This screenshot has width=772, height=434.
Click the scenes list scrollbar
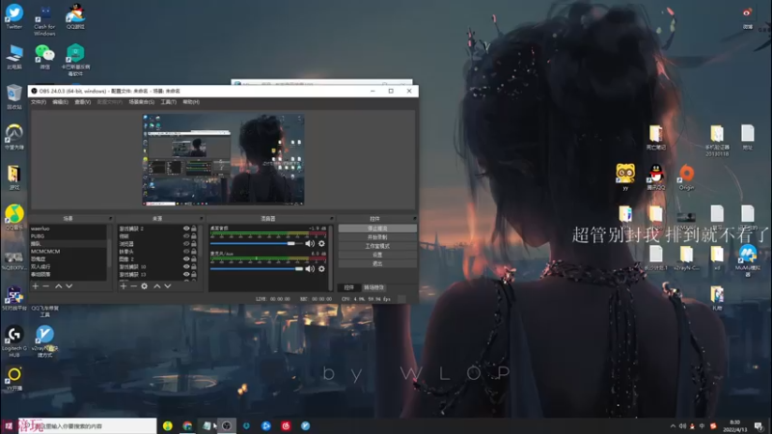point(110,252)
